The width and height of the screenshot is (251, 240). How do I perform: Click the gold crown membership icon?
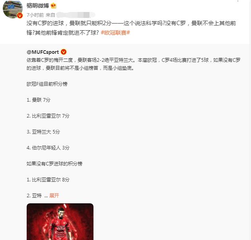53,6
